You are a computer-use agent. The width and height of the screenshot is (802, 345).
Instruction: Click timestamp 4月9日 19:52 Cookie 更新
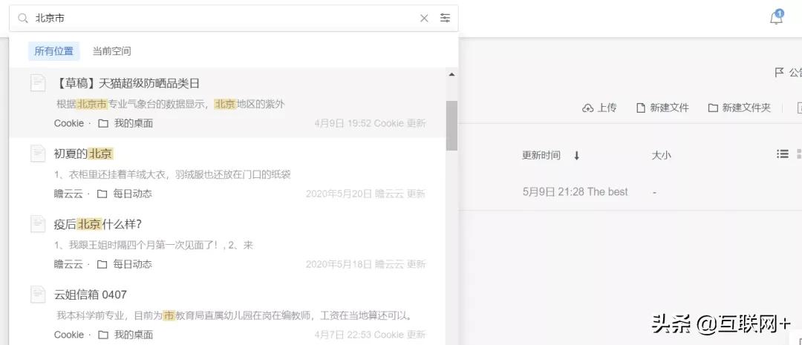[x=370, y=123]
